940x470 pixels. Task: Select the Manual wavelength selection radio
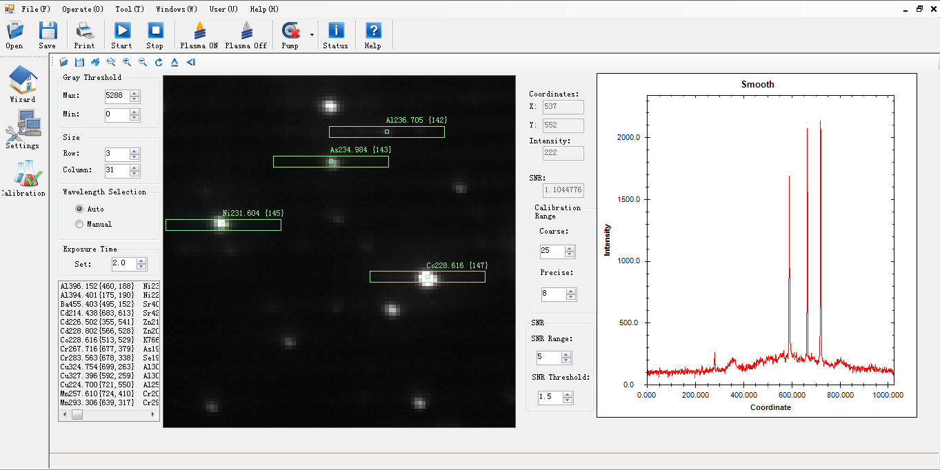point(79,224)
